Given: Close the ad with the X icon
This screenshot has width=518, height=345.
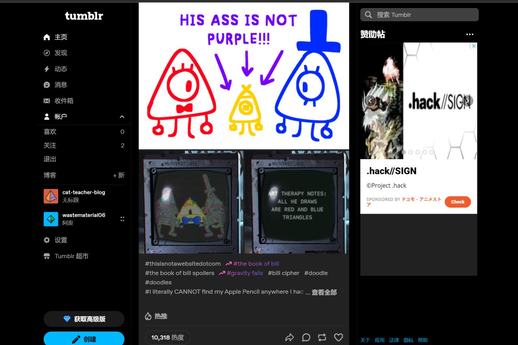Looking at the screenshot, I should pos(473,46).
